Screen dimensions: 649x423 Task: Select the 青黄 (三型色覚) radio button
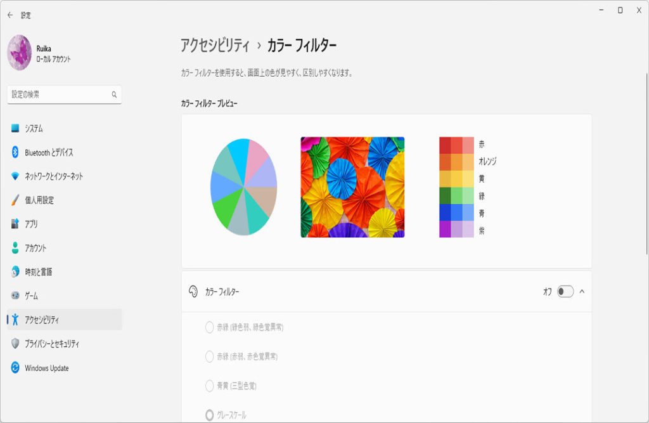209,386
